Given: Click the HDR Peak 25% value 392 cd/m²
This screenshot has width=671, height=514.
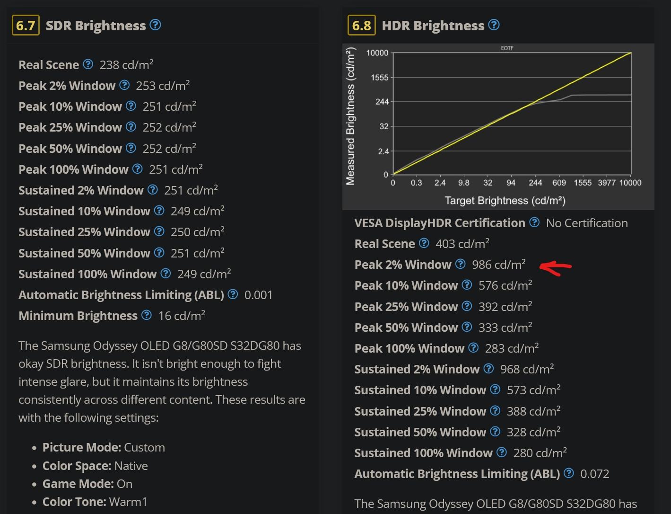Looking at the screenshot, I should coord(505,306).
